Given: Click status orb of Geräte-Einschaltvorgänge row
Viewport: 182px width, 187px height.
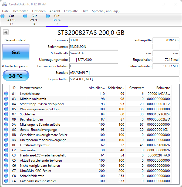Looking at the screenshot, I should coord(6,129).
